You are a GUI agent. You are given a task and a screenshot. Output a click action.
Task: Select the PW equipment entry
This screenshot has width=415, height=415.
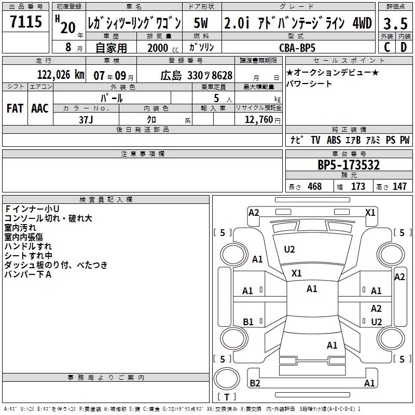click(x=405, y=140)
